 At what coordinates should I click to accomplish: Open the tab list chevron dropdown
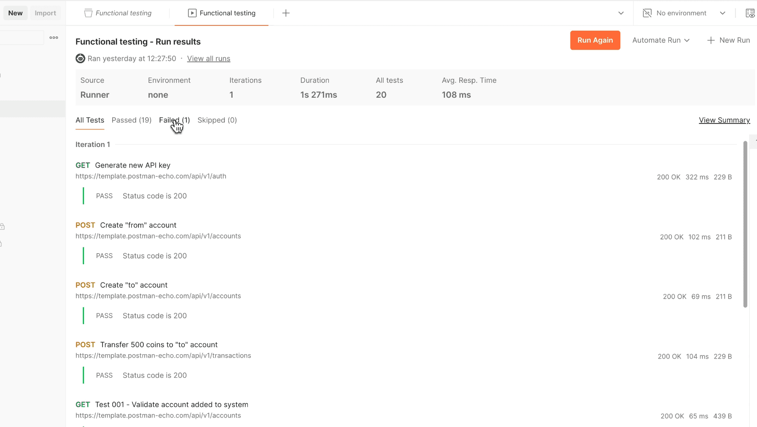[621, 13]
